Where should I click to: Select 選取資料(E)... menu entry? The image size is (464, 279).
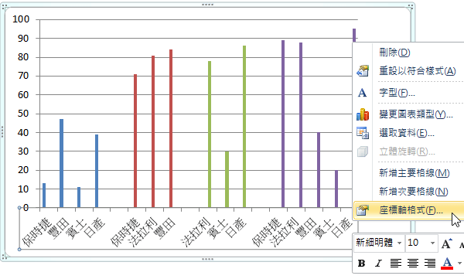tap(407, 133)
